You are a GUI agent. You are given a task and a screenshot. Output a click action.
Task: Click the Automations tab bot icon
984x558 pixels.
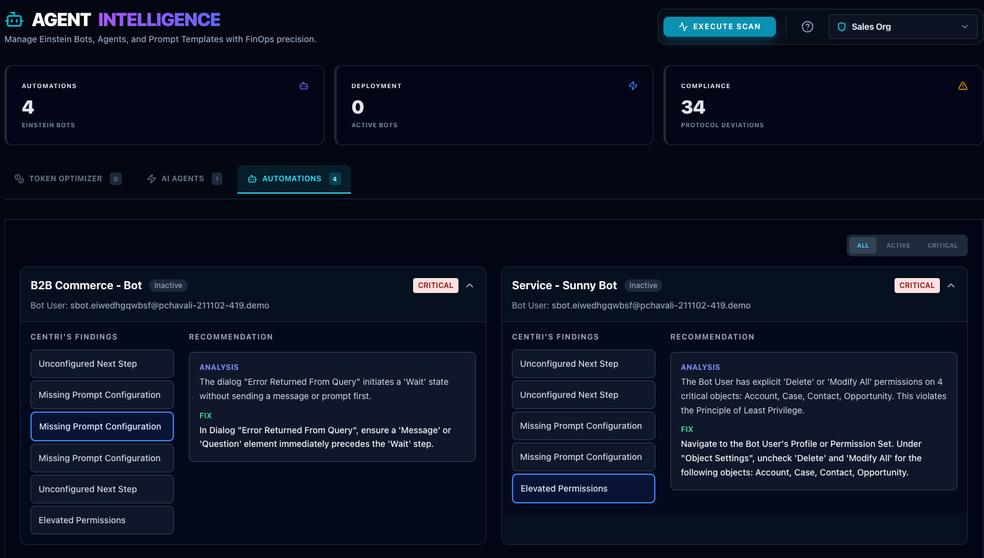[252, 179]
